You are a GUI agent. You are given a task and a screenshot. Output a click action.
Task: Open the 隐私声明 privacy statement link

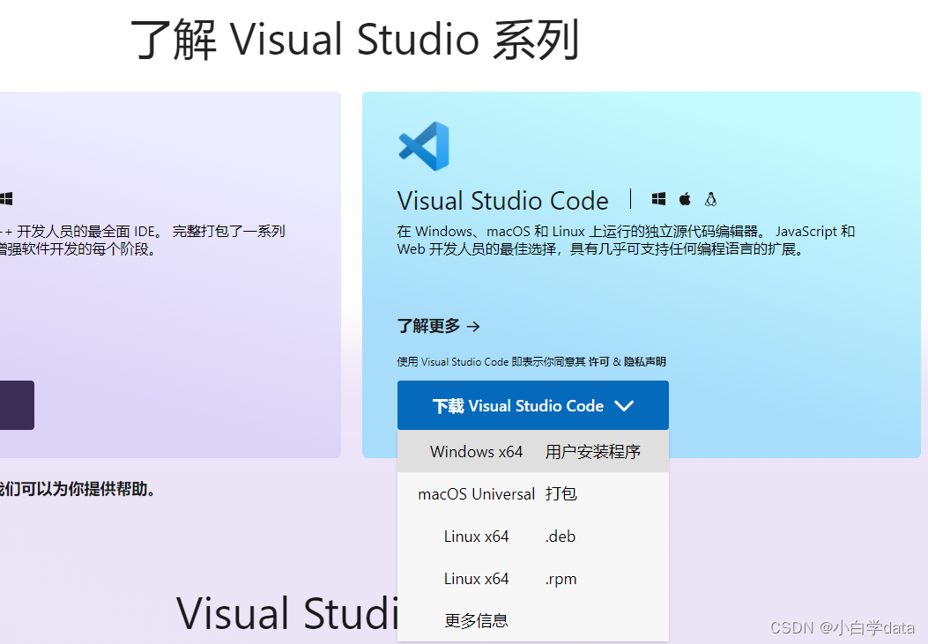[x=644, y=361]
